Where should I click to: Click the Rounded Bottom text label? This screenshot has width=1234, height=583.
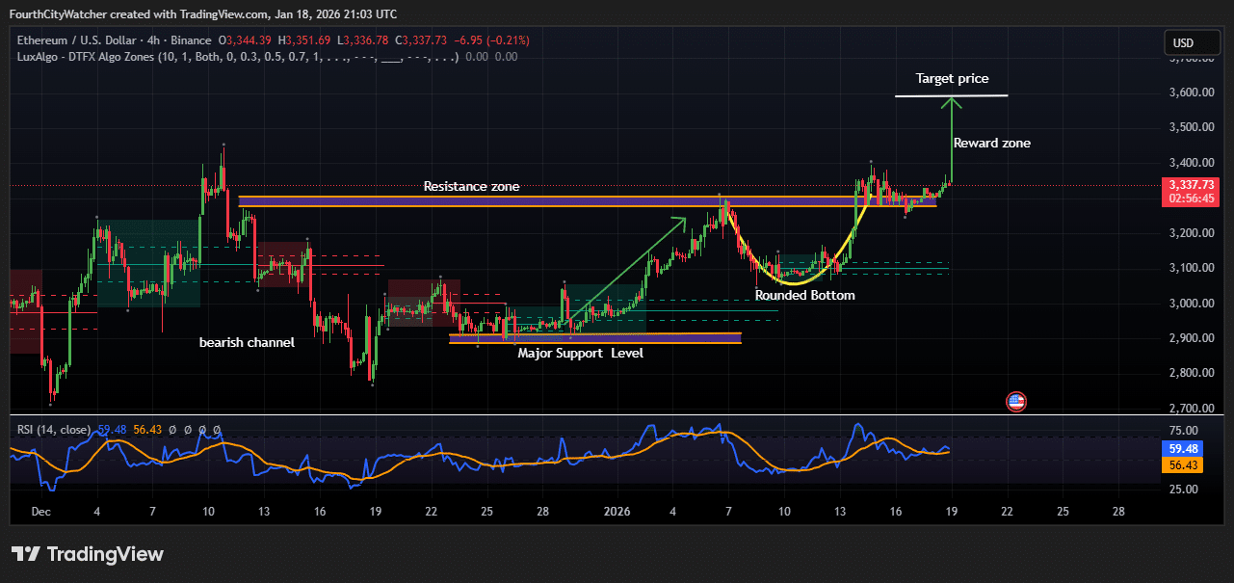click(x=804, y=295)
